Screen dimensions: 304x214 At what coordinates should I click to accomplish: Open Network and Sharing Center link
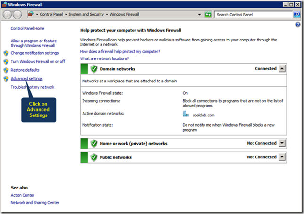click(35, 203)
